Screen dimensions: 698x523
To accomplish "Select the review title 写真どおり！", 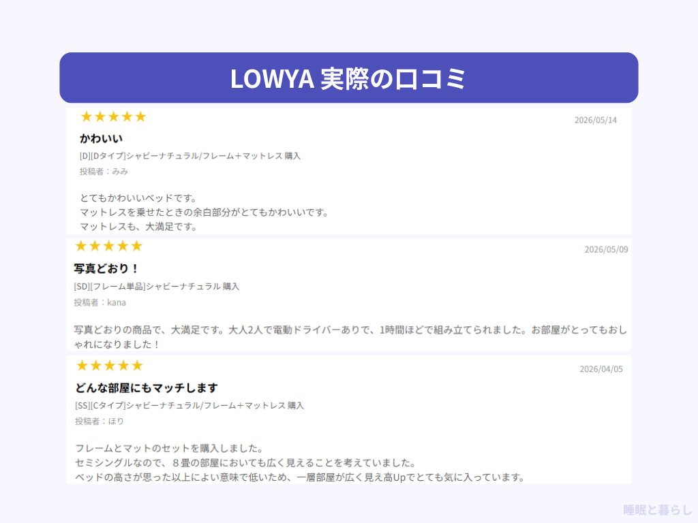I will click(x=106, y=268).
